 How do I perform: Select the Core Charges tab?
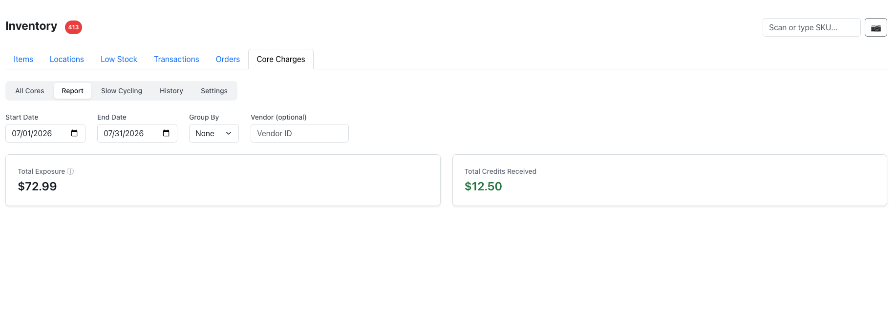click(281, 59)
